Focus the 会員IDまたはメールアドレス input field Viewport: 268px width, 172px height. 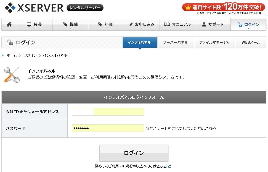pos(108,112)
